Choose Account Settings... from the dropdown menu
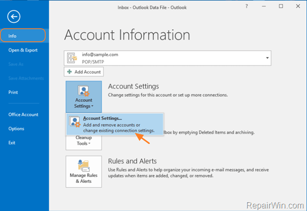The height and width of the screenshot is (211, 307). [115, 124]
